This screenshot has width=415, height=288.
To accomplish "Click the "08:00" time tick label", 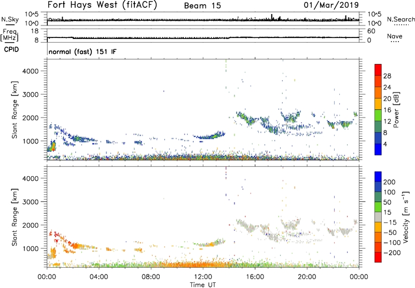I will (x=150, y=277).
